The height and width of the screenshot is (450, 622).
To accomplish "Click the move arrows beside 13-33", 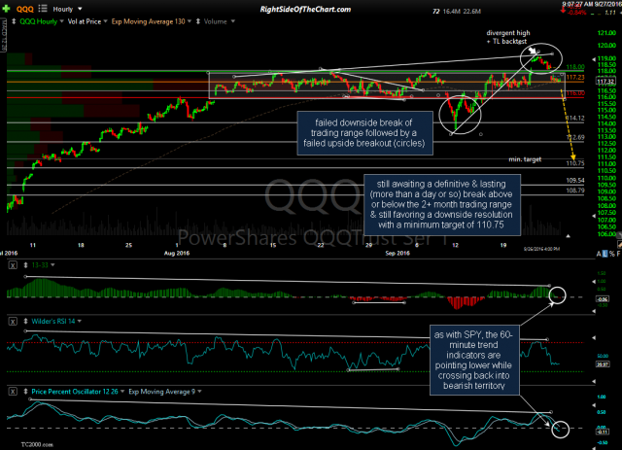I will 26,265.
